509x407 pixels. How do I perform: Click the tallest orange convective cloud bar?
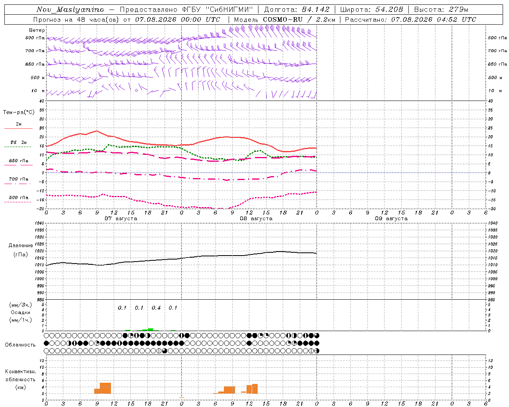(x=105, y=388)
